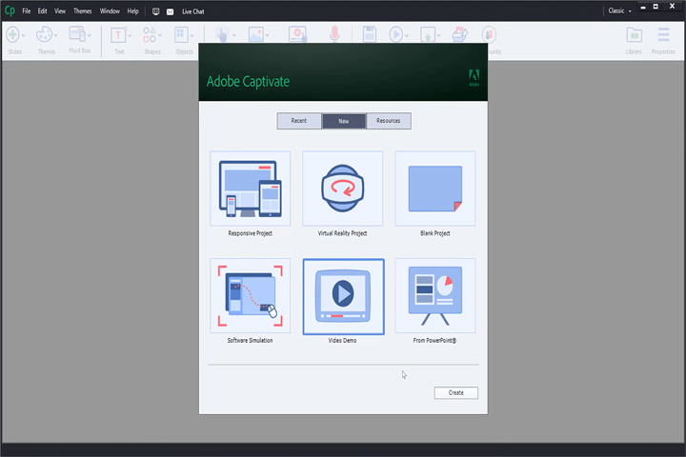
Task: Open the Library panel icon
Action: click(634, 34)
